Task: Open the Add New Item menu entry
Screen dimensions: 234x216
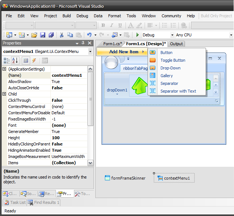Action: click(122, 52)
